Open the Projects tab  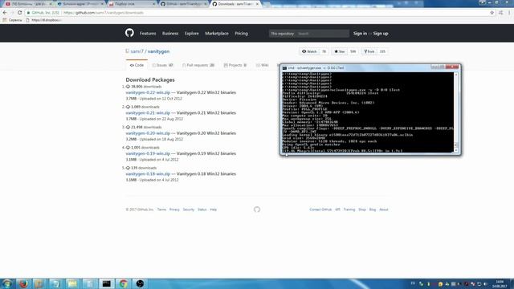click(235, 65)
